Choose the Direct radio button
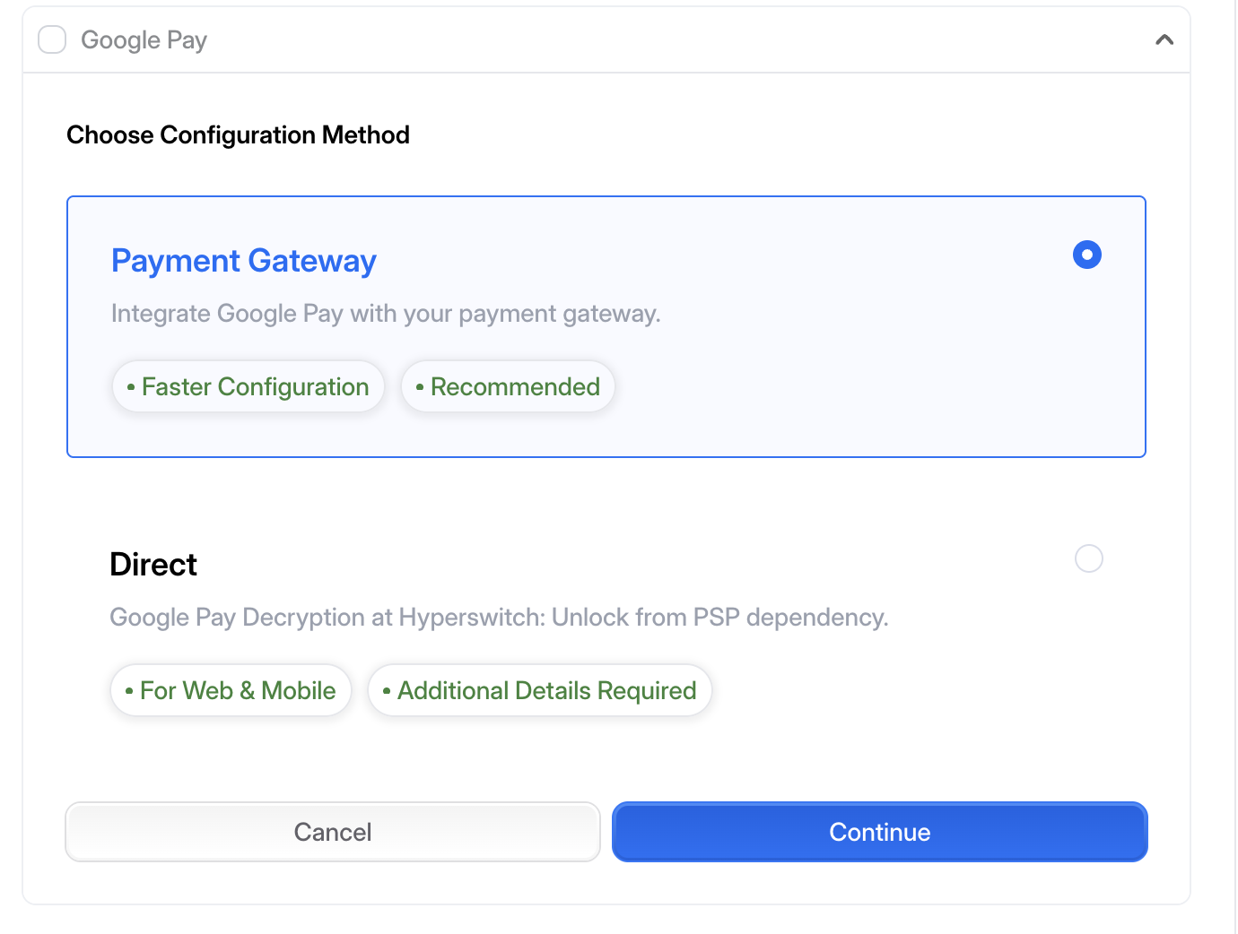Image resolution: width=1238 pixels, height=934 pixels. [x=1088, y=558]
